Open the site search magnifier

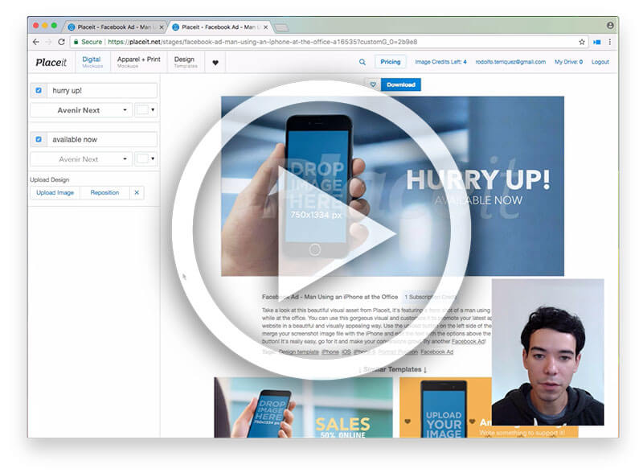tap(362, 62)
